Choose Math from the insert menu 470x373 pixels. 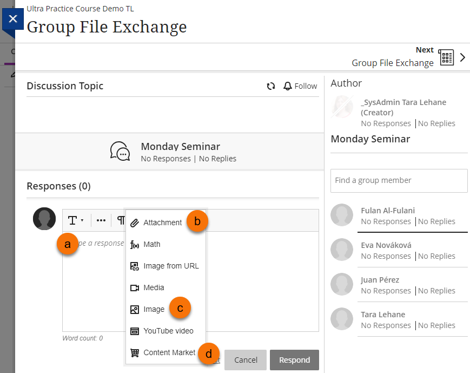(151, 244)
